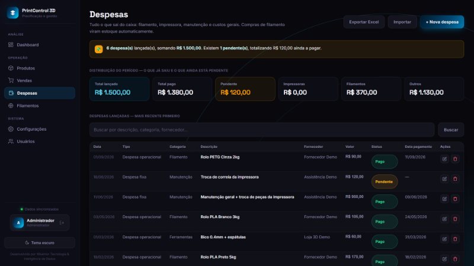Edit the Rolo PETG Cinza 2kg expense
The image size is (474, 266).
444,159
